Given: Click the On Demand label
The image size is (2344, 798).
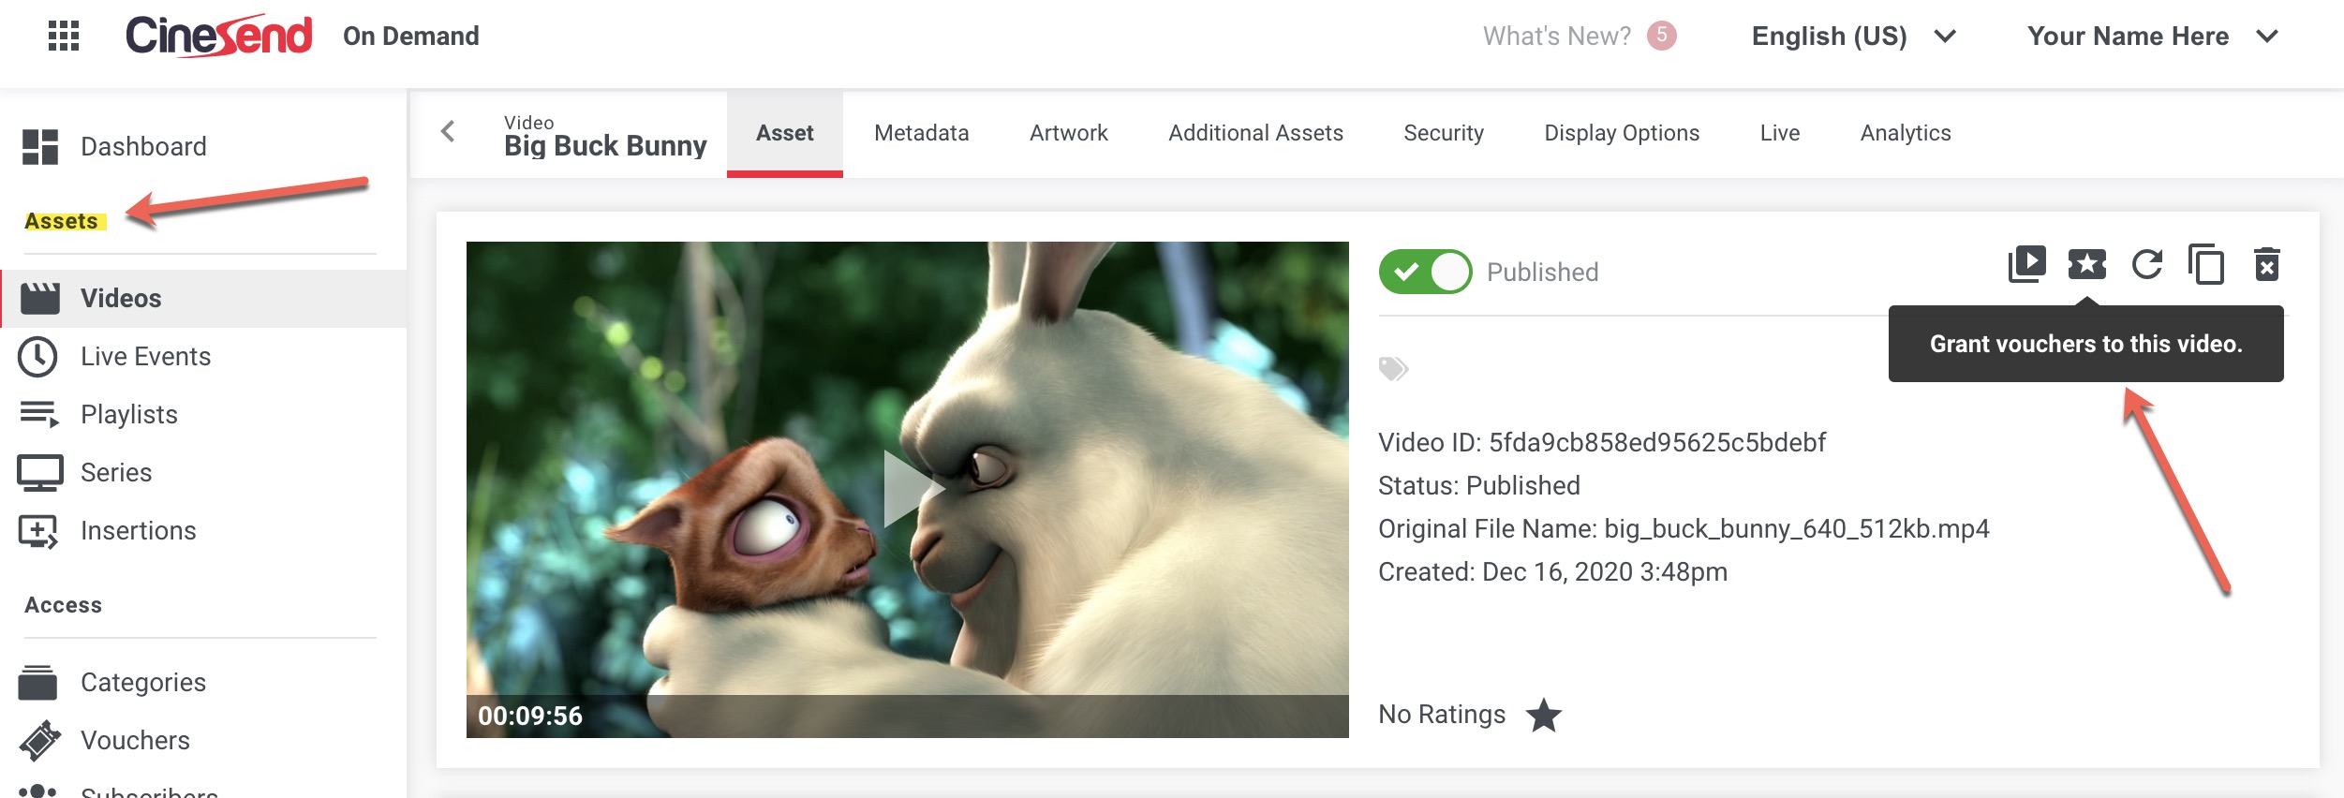Looking at the screenshot, I should pos(411,36).
